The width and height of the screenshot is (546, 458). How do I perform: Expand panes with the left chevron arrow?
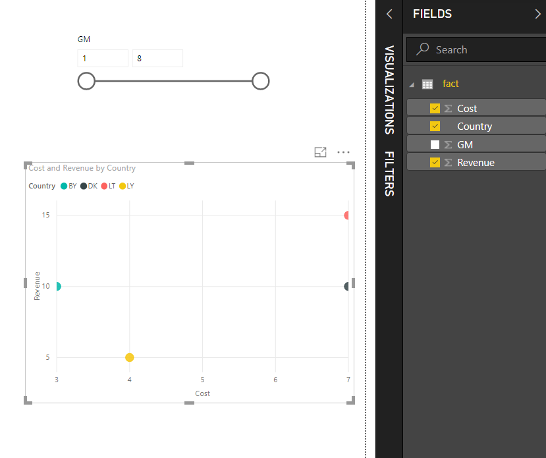[389, 14]
